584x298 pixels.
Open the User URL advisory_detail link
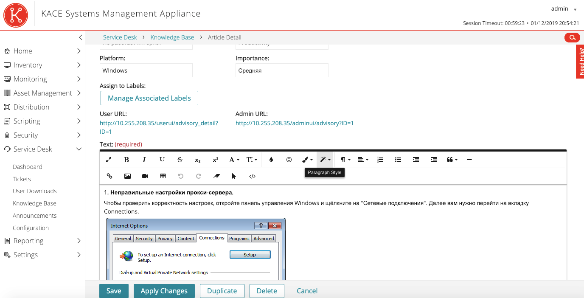click(159, 127)
